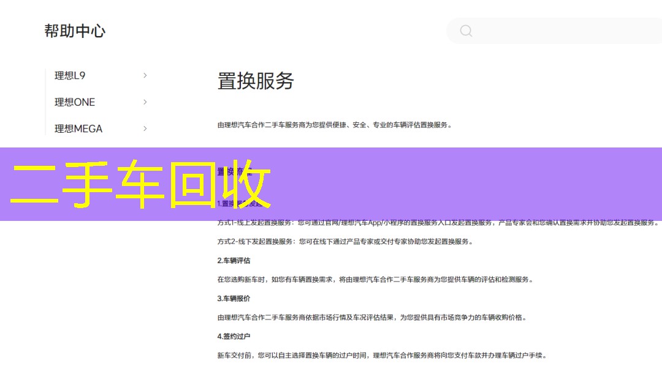Click the paragraph starting 在您选购新车时
Screen dimensions: 662x369
(375, 280)
